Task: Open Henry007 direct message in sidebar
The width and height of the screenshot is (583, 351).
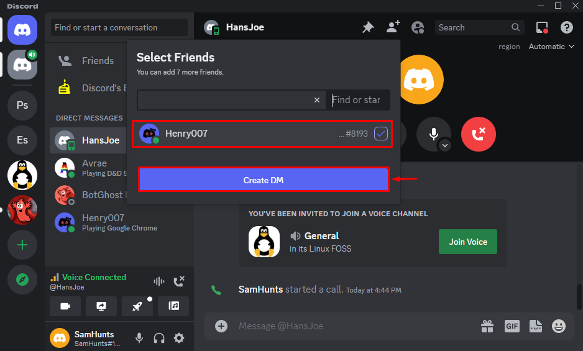Action: click(x=121, y=222)
